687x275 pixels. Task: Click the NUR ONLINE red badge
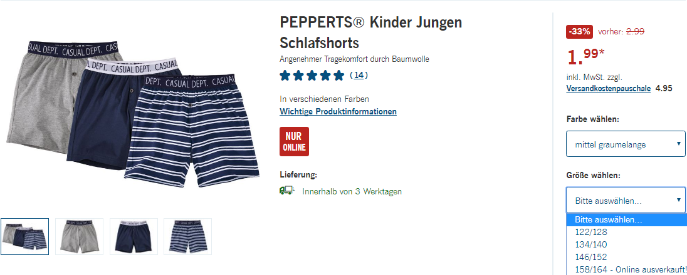pyautogui.click(x=294, y=142)
